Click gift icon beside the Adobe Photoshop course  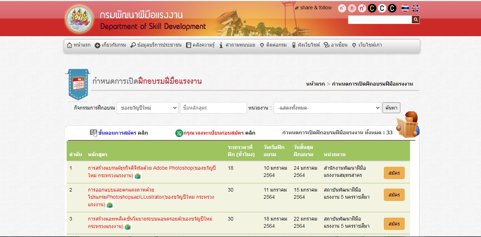(138, 176)
